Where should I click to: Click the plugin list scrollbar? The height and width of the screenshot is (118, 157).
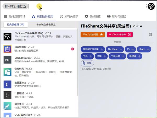[77, 62]
